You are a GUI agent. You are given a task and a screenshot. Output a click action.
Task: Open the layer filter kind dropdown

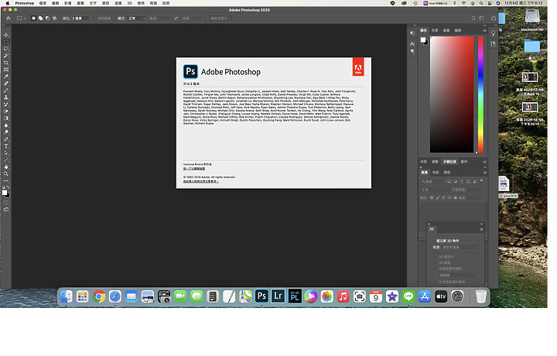click(432, 182)
